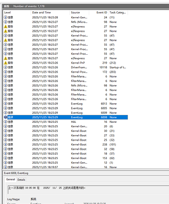169x204 pixels.
Task: Click the DriverFram... source cell
Action: [x=79, y=67]
